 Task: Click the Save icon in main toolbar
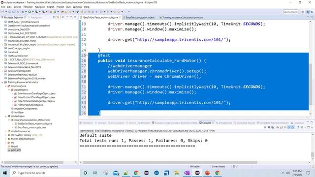coord(9,12)
